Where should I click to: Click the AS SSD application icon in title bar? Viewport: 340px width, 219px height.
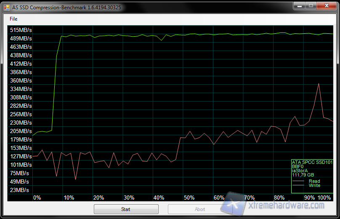[x=7, y=7]
